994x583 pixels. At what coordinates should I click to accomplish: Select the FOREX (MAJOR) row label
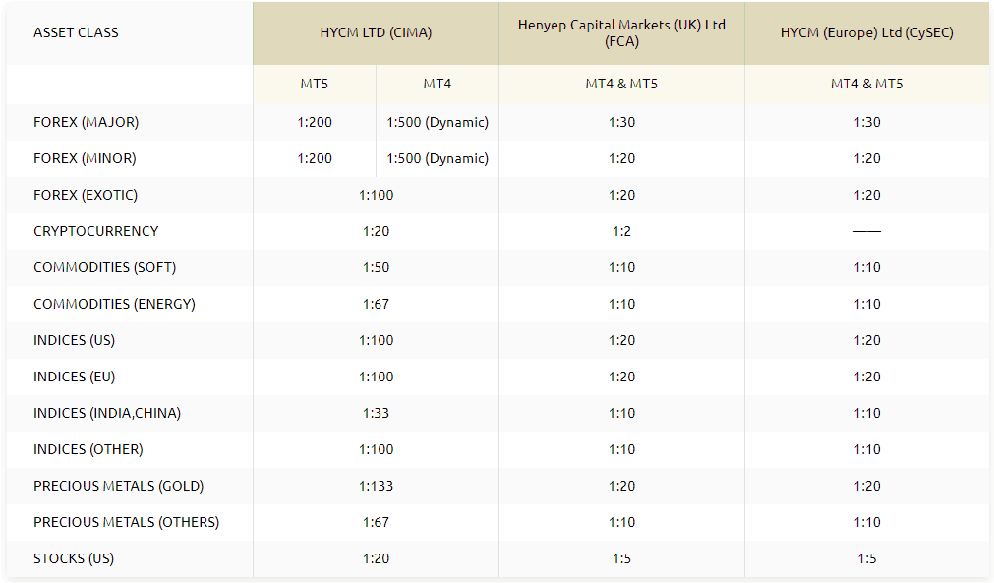click(x=87, y=122)
